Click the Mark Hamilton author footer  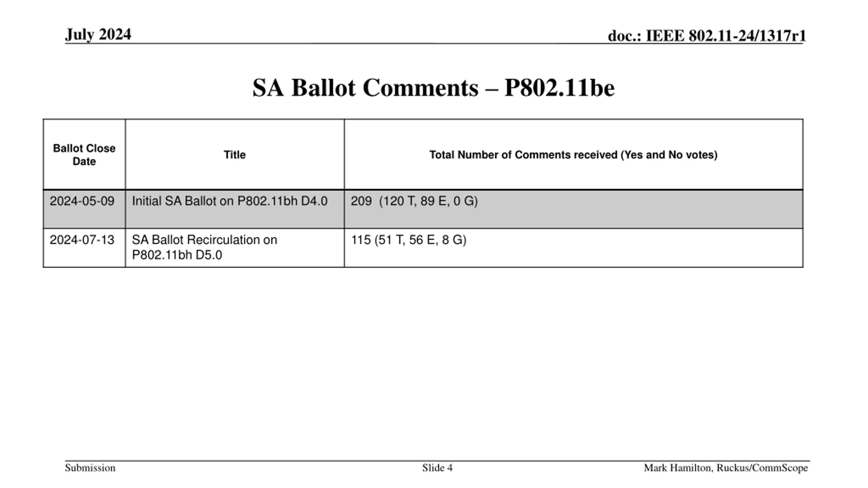(726, 468)
